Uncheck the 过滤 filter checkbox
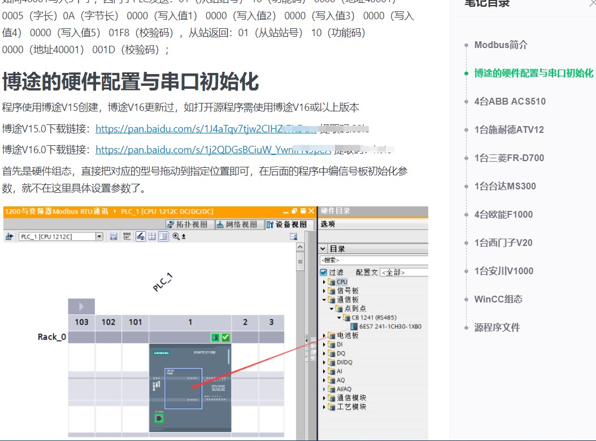This screenshot has height=441, width=596. pos(324,273)
